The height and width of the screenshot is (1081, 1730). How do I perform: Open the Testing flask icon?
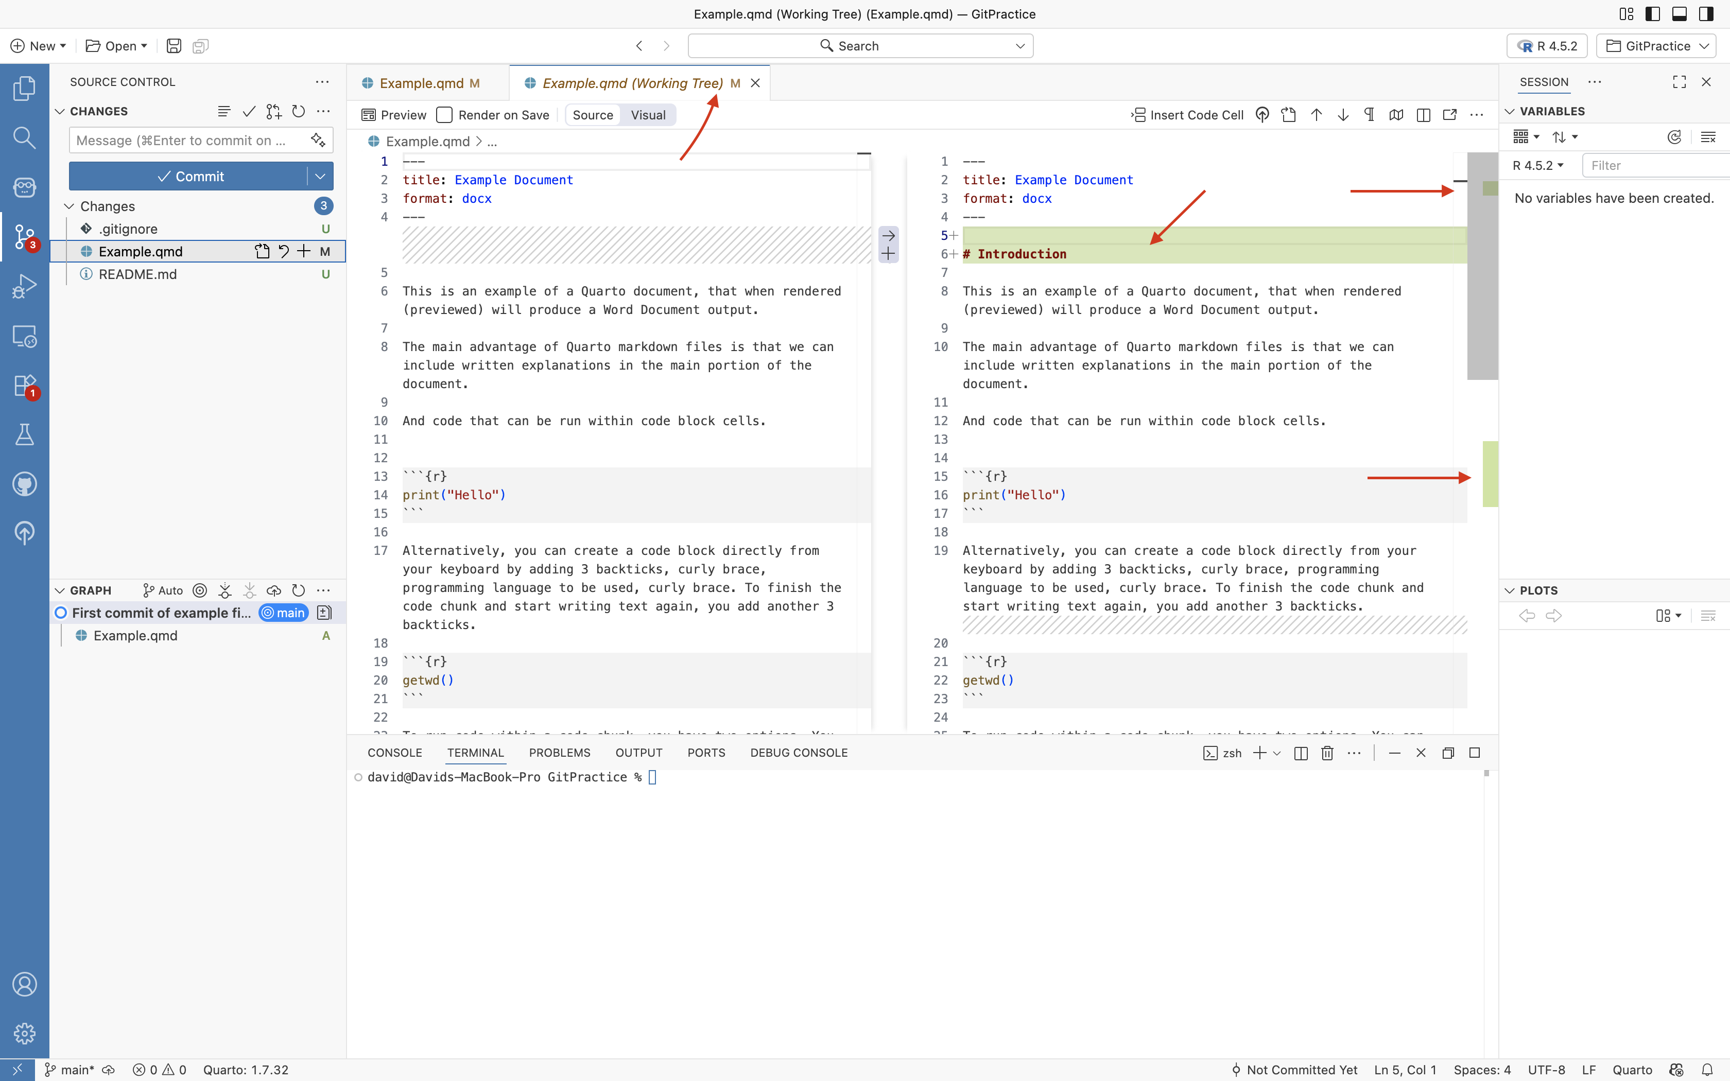pos(24,434)
